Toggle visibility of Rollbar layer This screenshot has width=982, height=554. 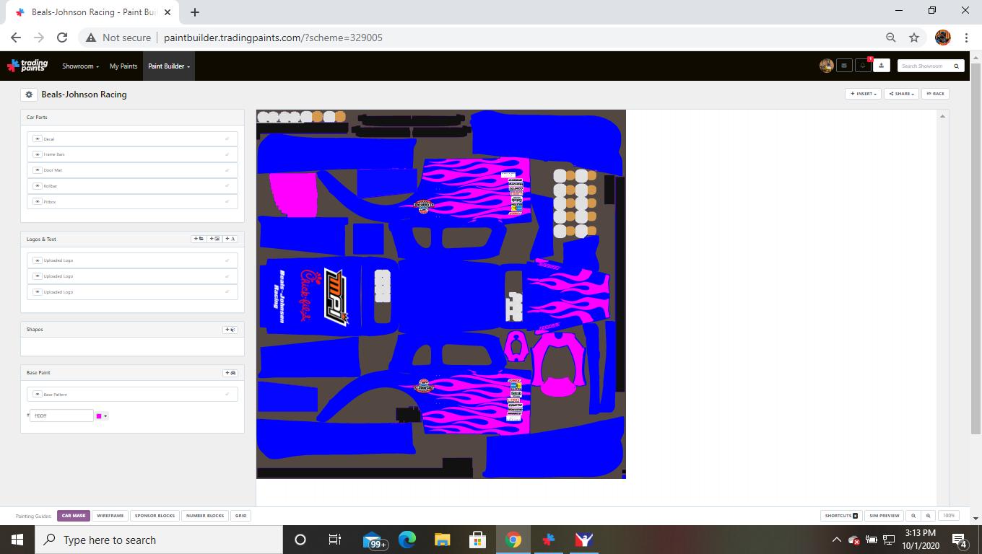[38, 186]
